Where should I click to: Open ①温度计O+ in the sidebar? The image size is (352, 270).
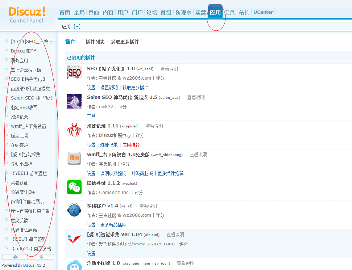coord(23,192)
